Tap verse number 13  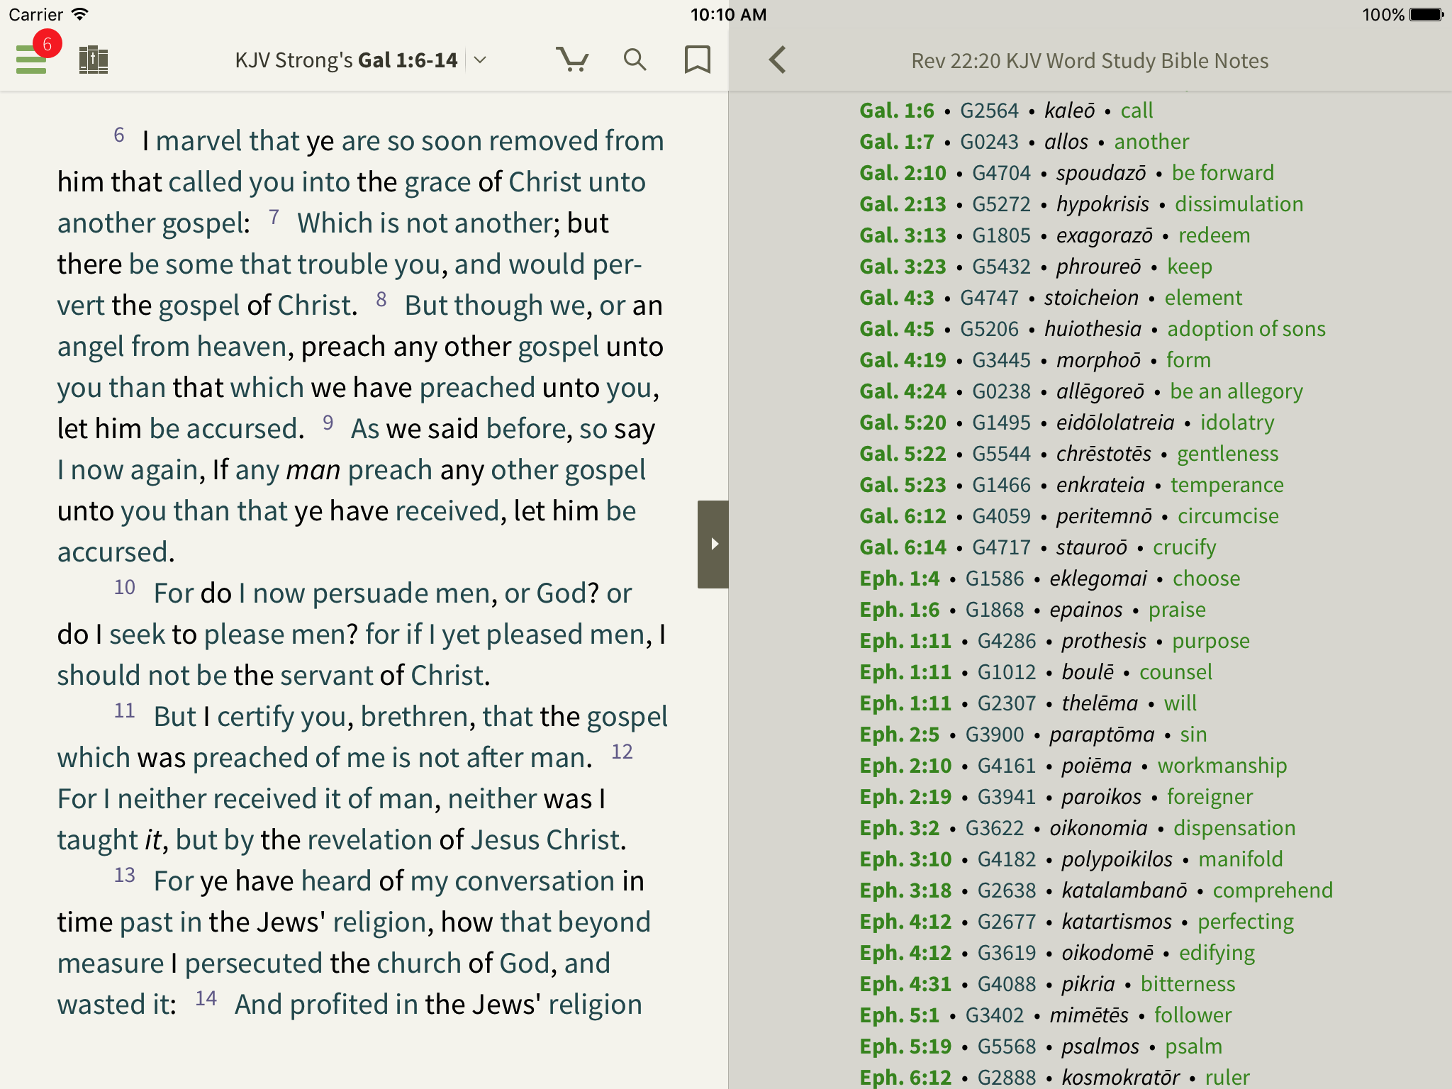[x=125, y=876]
